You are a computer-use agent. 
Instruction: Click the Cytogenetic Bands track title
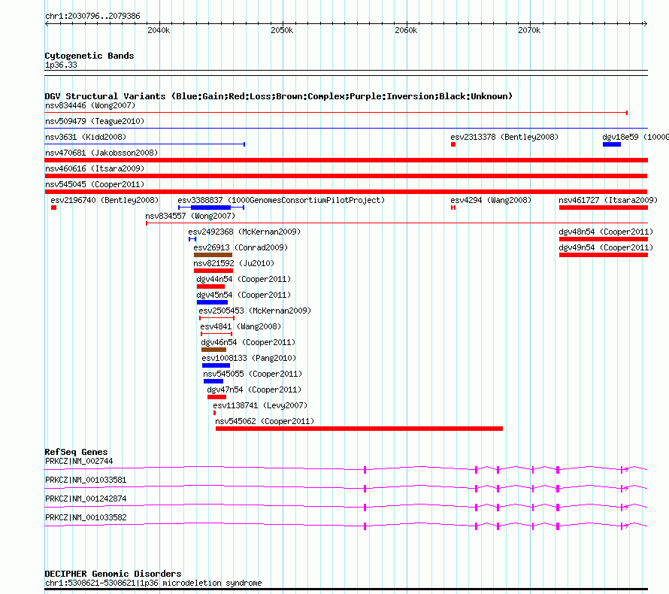coord(89,56)
